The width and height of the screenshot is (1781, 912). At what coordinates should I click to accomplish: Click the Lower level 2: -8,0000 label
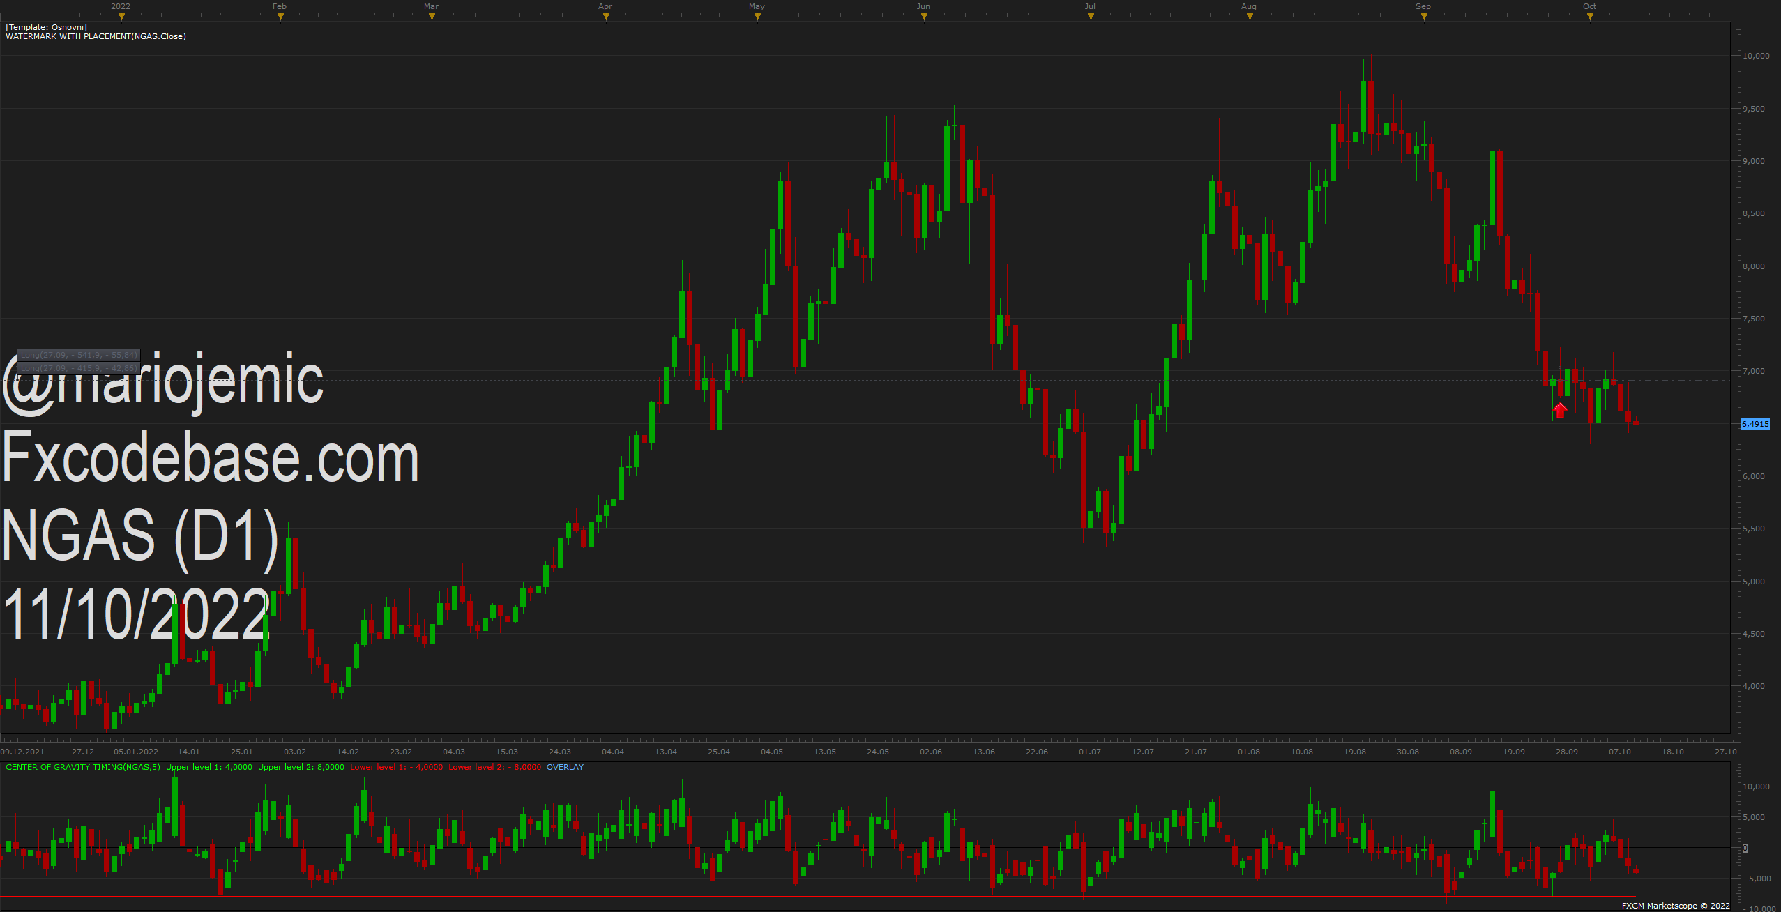495,767
